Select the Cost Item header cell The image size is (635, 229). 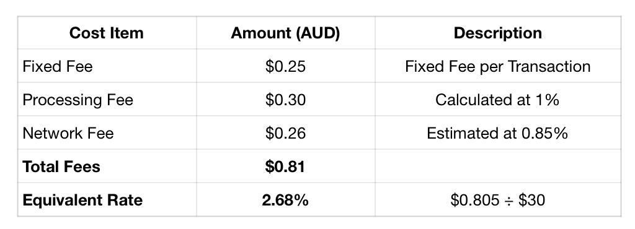tap(107, 33)
